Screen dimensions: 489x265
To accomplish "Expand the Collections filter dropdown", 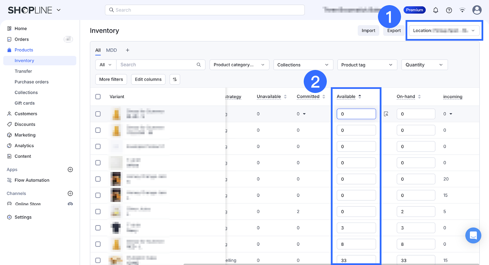I will [303, 65].
